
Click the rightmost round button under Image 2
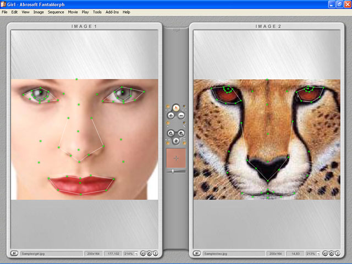pyautogui.click(x=338, y=254)
